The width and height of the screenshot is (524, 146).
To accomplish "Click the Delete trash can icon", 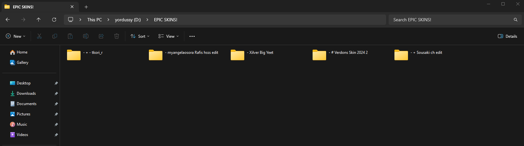I will click(x=117, y=36).
